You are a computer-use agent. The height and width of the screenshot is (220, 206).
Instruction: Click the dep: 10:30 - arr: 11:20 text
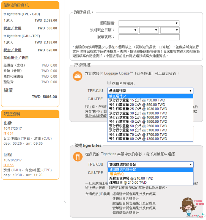(23, 175)
